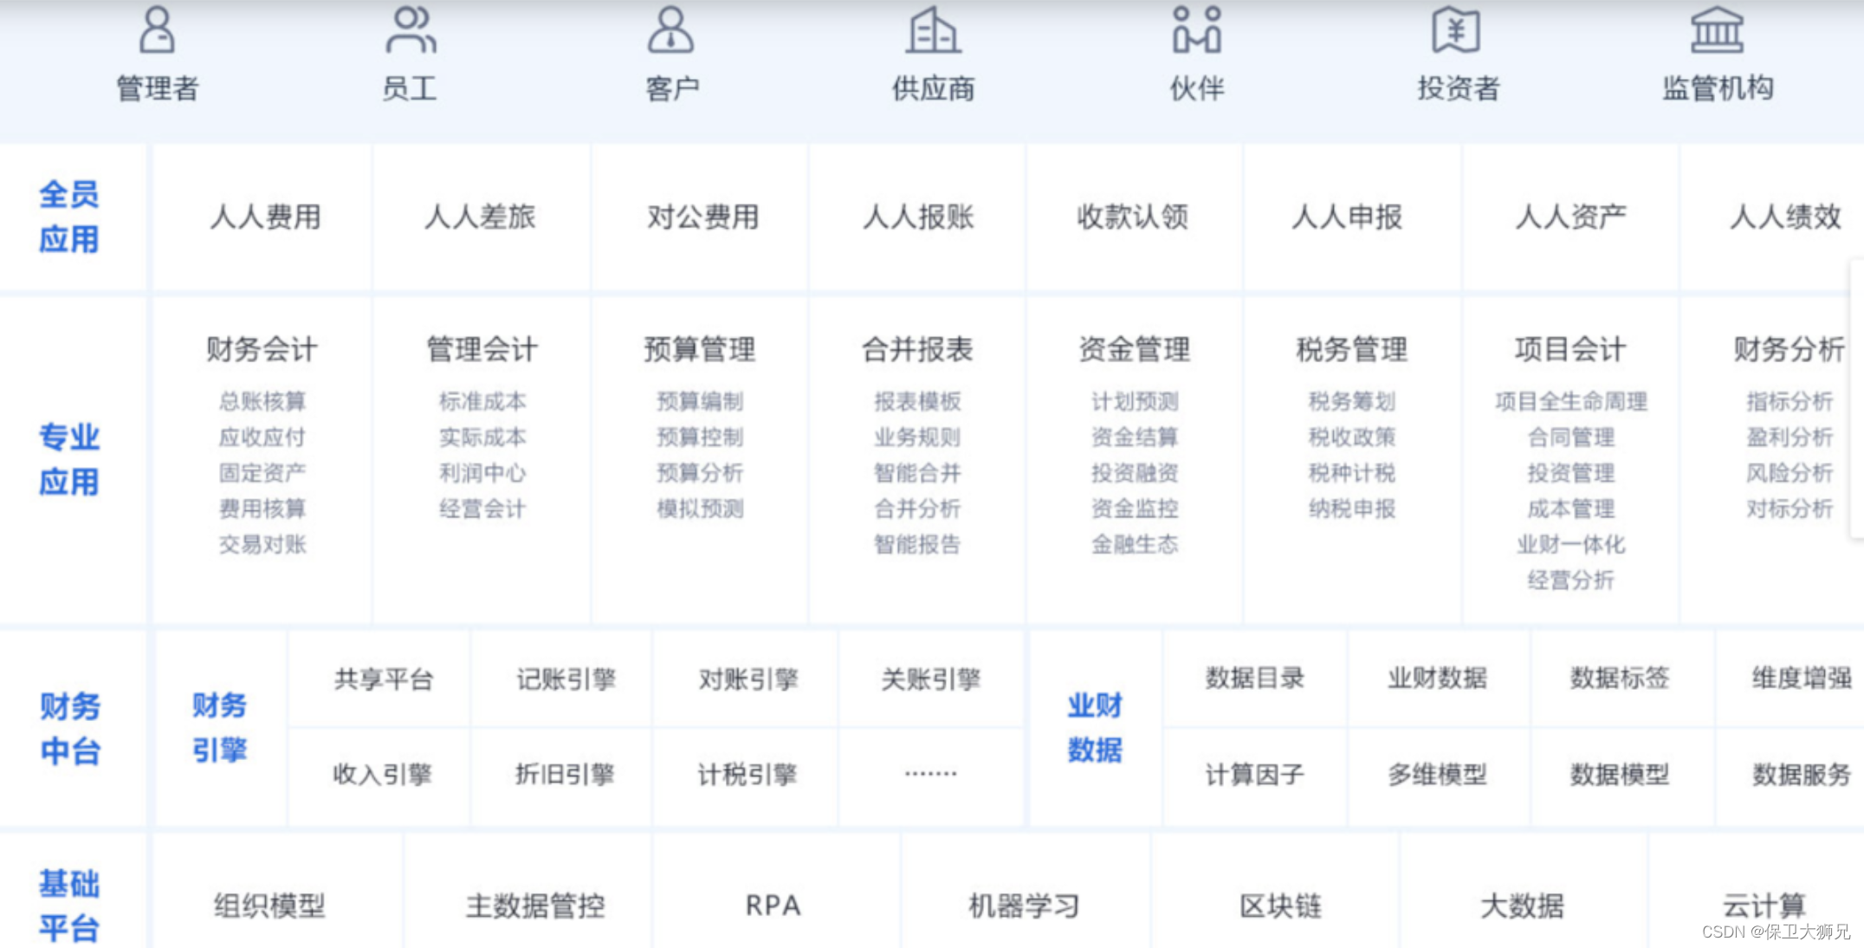
Task: Select the 数据目录 cell
Action: click(1254, 678)
